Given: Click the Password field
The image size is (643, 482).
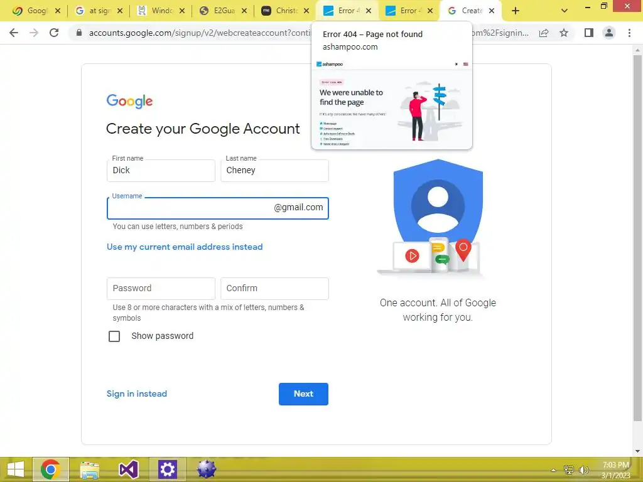Looking at the screenshot, I should point(161,289).
